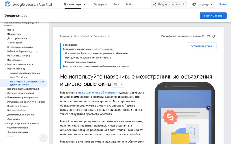Open Названия сайтов sidebar item
The height and width of the screenshot is (144, 231).
17,110
